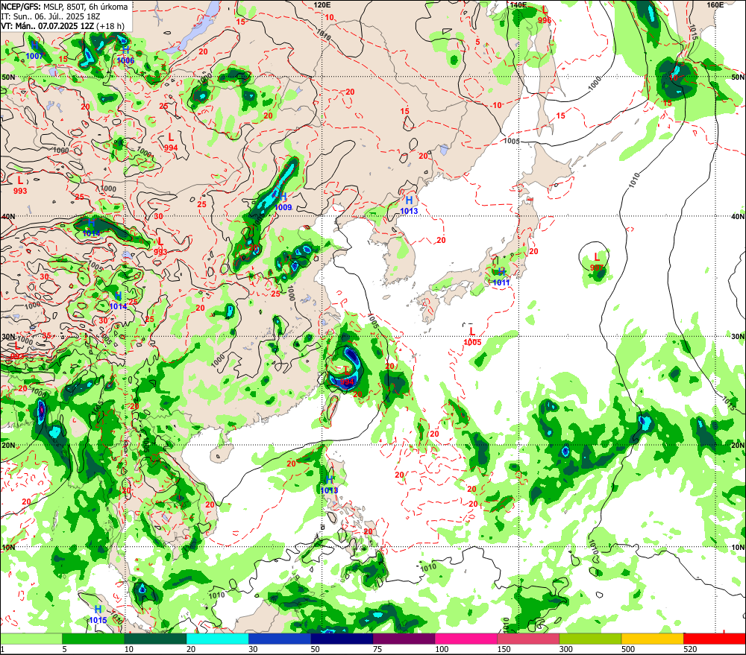Click the H 1015 high-pressure marker
The height and width of the screenshot is (655, 746).
(98, 614)
